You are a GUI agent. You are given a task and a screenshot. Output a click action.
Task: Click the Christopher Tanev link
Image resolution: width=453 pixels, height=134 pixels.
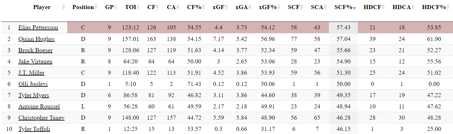click(41, 118)
